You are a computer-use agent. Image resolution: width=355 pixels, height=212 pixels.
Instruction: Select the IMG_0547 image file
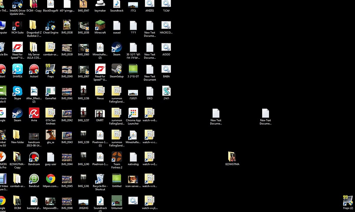coord(83,4)
